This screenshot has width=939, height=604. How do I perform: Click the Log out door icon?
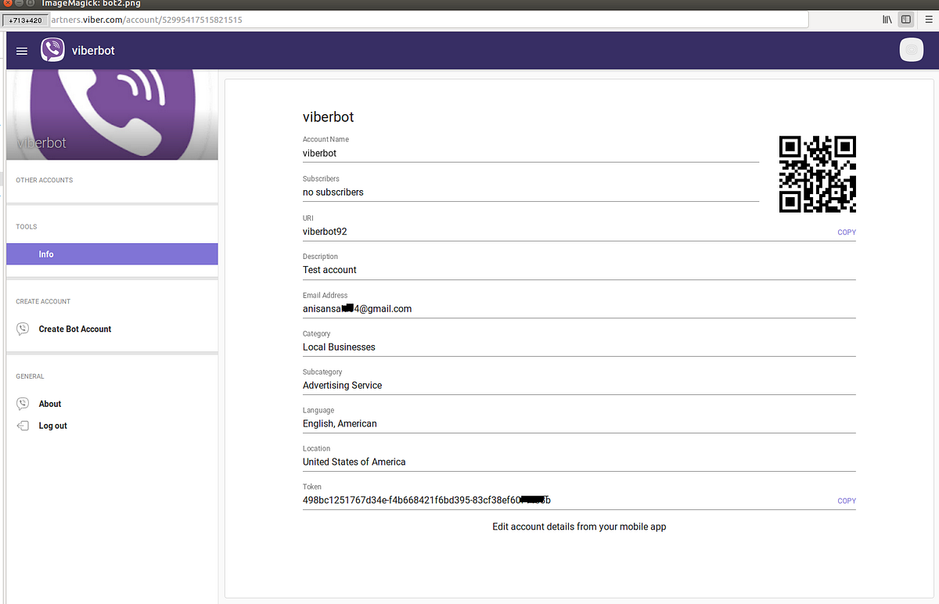[x=23, y=426]
